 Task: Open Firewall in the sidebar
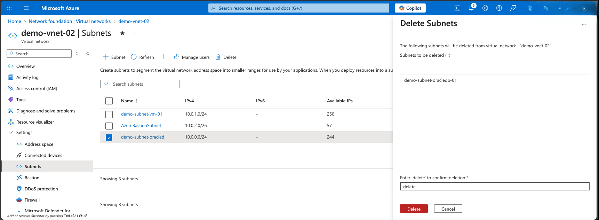(x=32, y=200)
